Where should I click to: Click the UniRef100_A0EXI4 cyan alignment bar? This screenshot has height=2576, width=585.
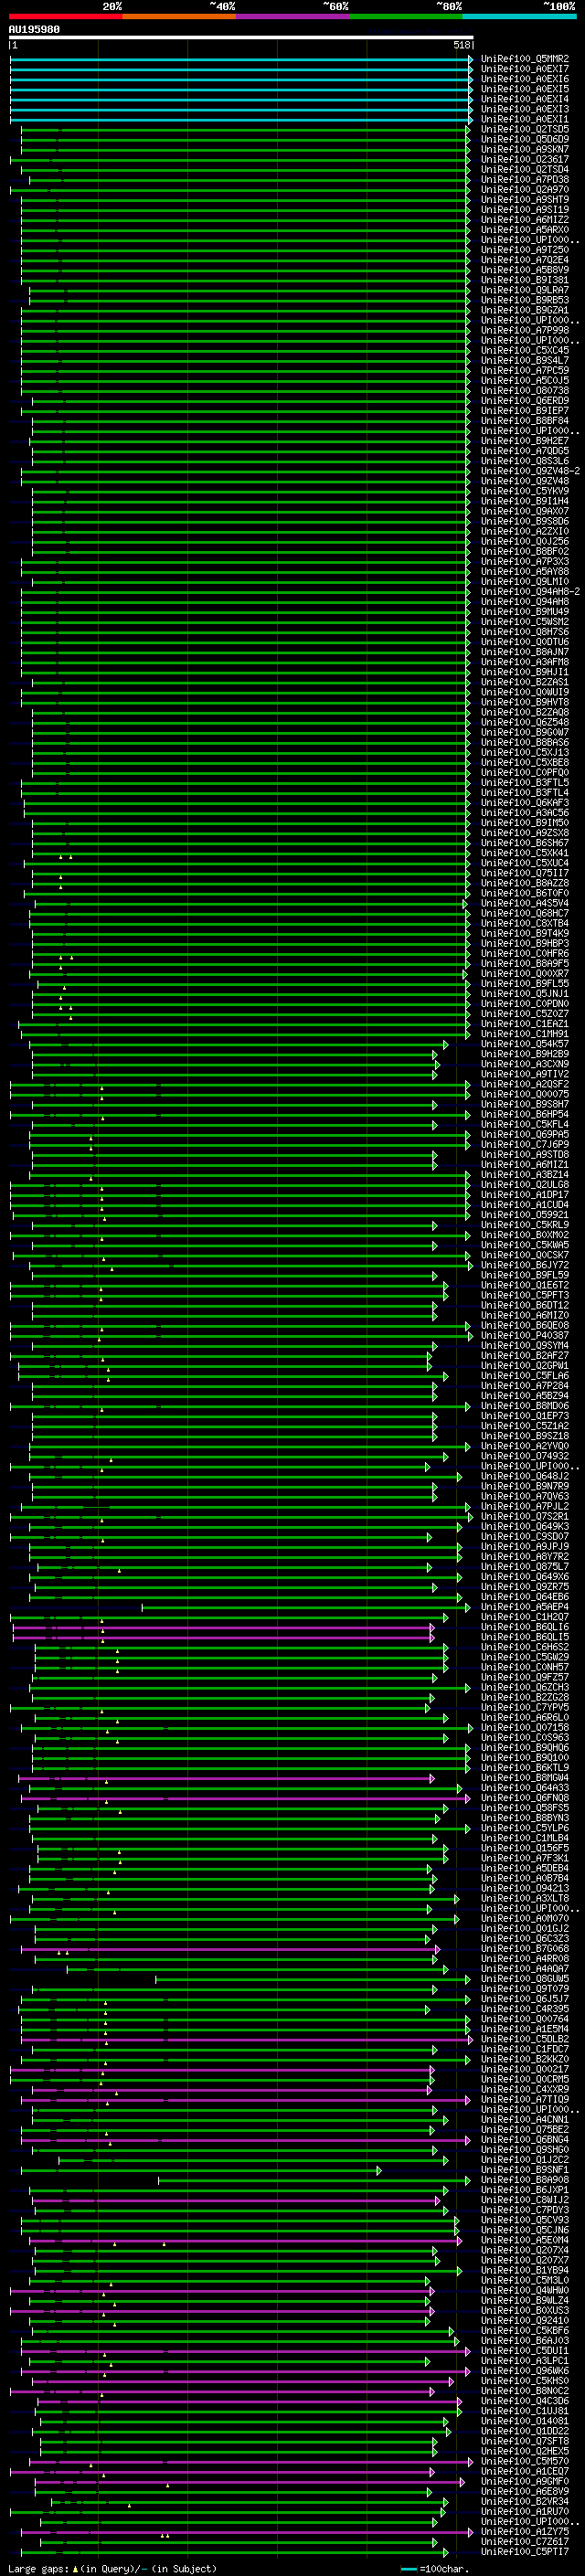[x=241, y=99]
